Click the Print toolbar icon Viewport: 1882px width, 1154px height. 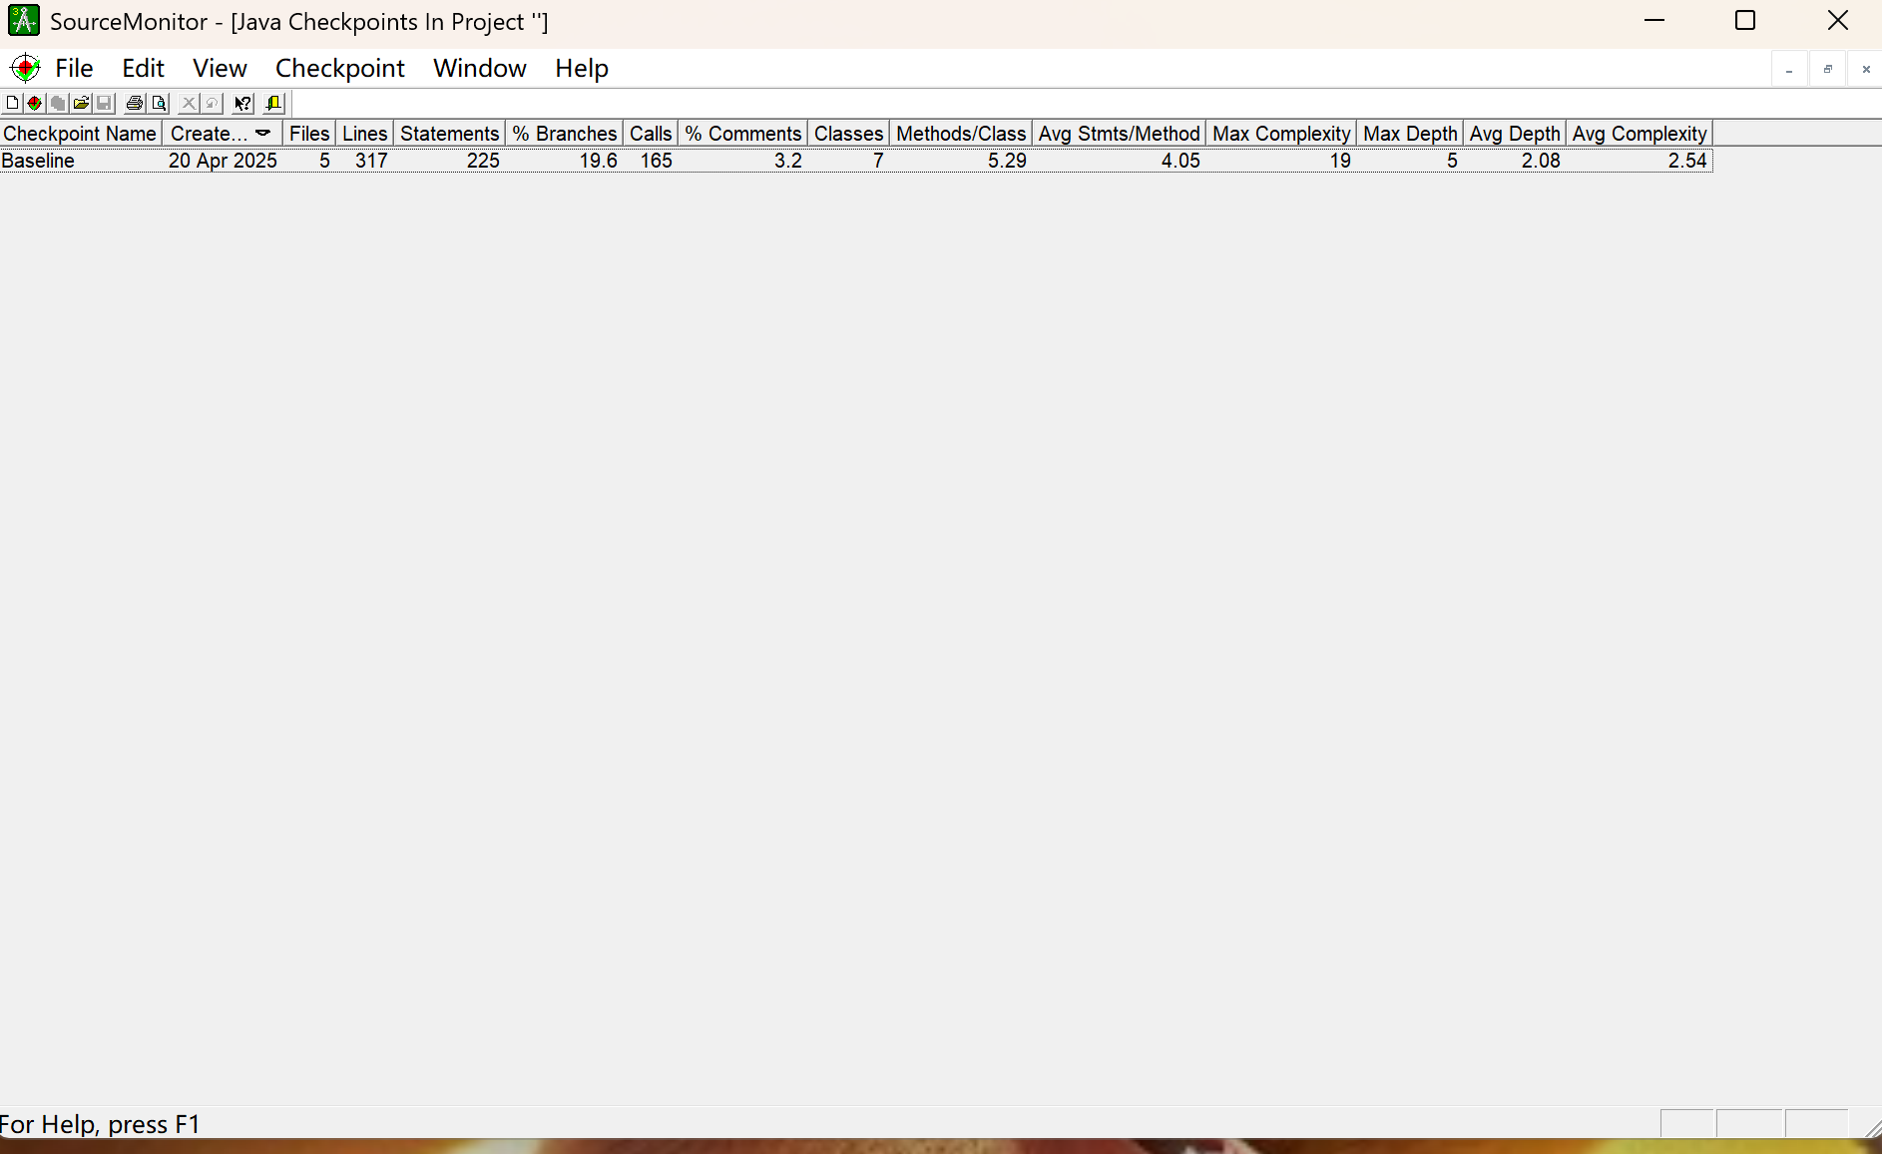pos(135,103)
